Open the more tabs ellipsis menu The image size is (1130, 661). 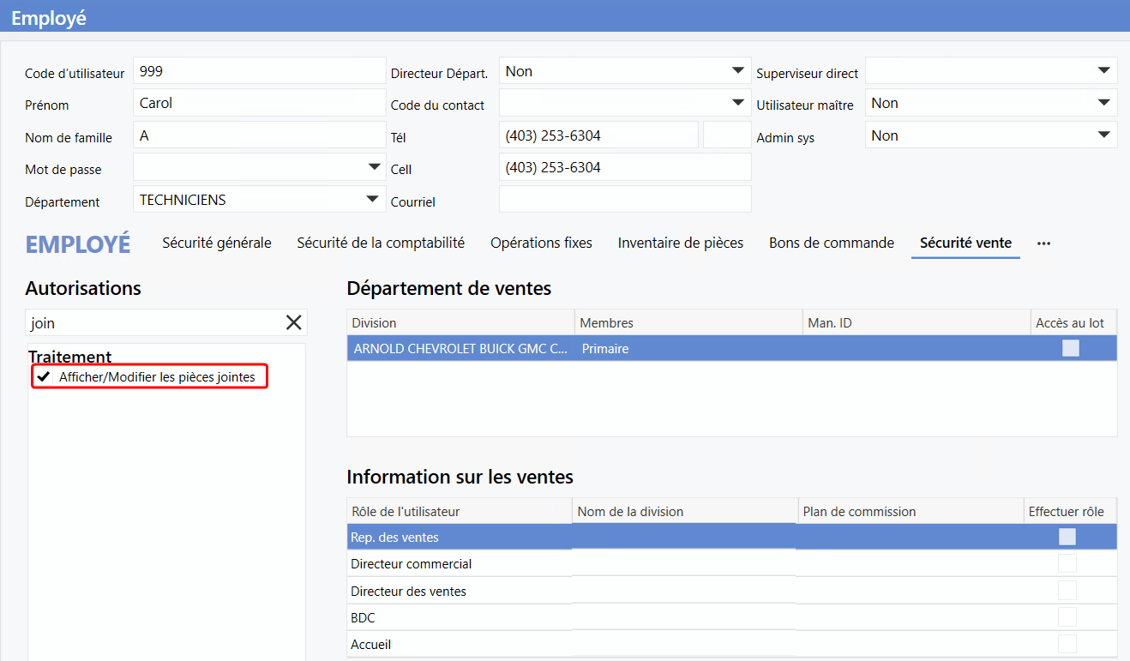(1043, 243)
